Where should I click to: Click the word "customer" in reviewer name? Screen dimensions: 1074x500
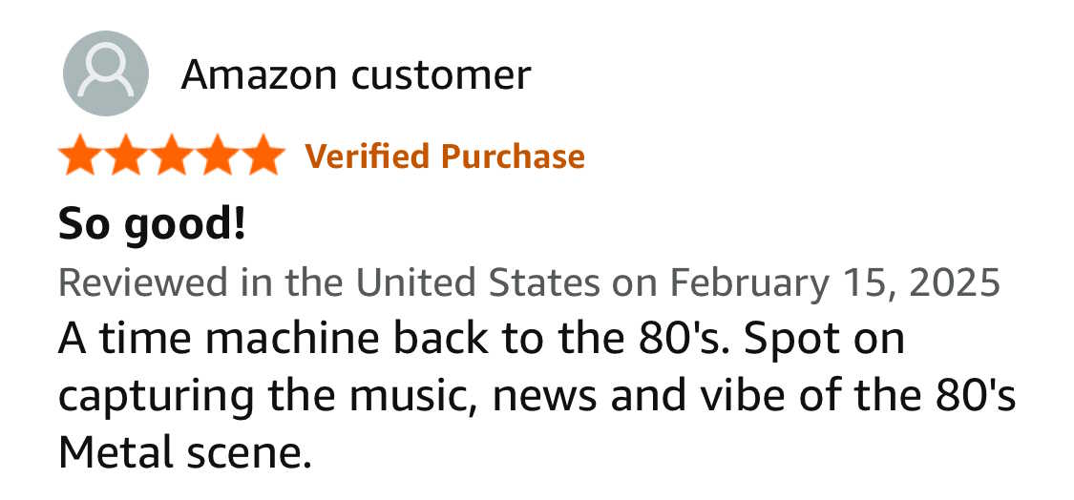[441, 76]
